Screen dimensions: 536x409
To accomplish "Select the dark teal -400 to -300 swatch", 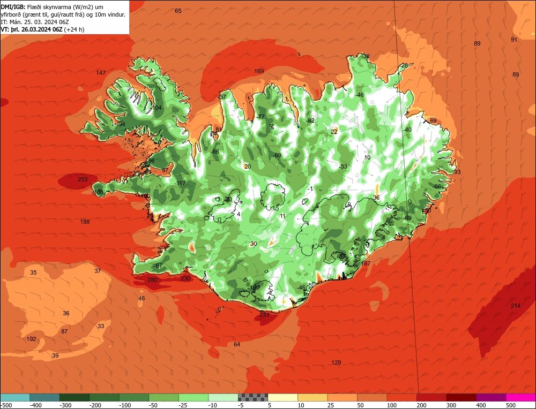I will (44, 397).
